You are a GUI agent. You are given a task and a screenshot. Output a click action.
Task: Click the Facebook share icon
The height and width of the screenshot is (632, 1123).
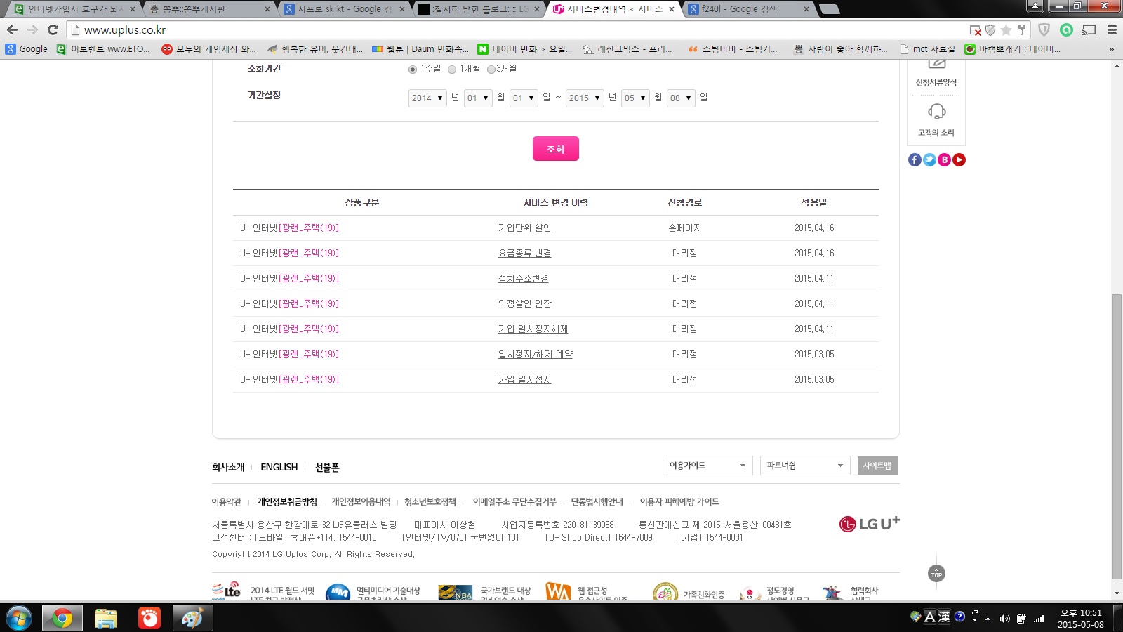(915, 160)
